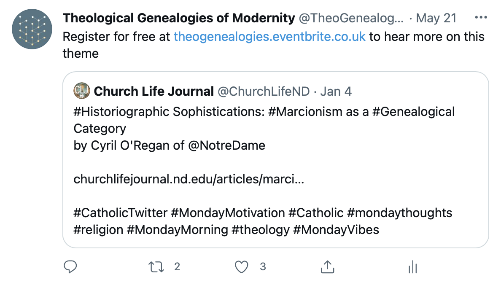501x285 pixels.
Task: Open Theological Genealogies of Modernity profile name
Action: pyautogui.click(x=178, y=18)
